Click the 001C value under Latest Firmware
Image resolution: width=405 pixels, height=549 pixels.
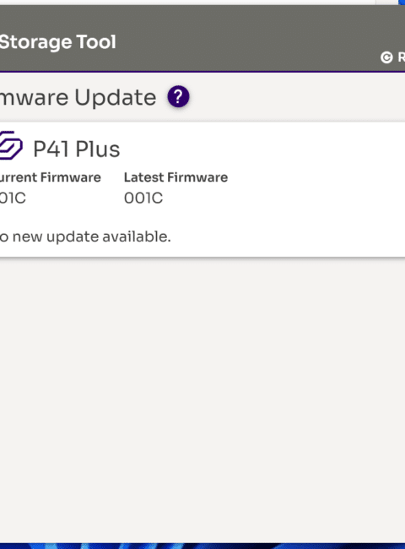(143, 198)
